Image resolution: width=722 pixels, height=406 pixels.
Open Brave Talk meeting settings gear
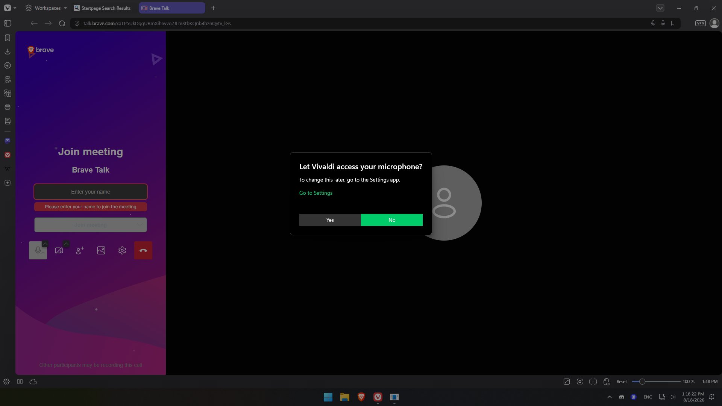tap(122, 250)
